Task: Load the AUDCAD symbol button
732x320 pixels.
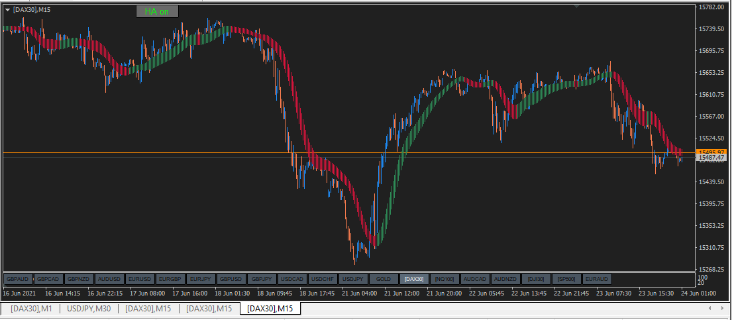Action: tap(475, 280)
